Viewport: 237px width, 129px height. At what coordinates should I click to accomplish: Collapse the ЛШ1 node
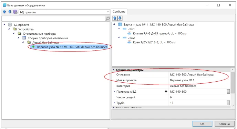tap(119, 28)
